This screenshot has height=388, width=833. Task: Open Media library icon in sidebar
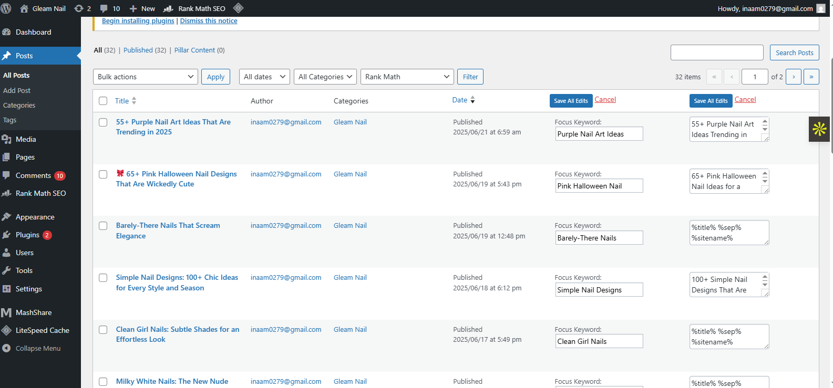(x=6, y=139)
